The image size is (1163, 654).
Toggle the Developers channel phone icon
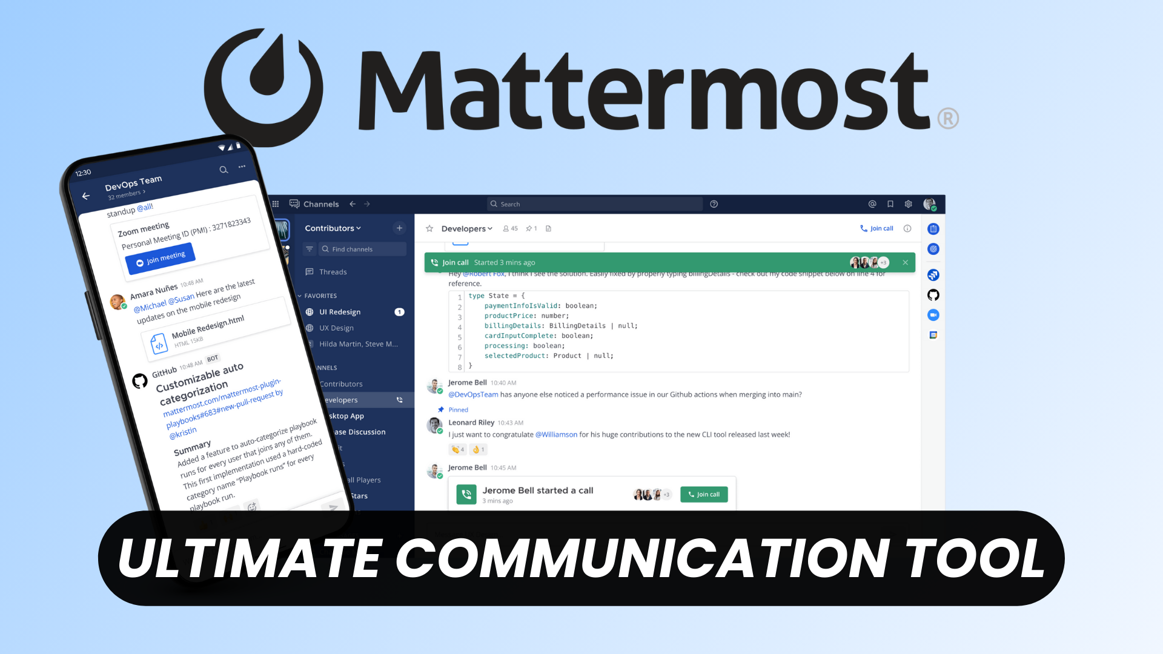(402, 399)
